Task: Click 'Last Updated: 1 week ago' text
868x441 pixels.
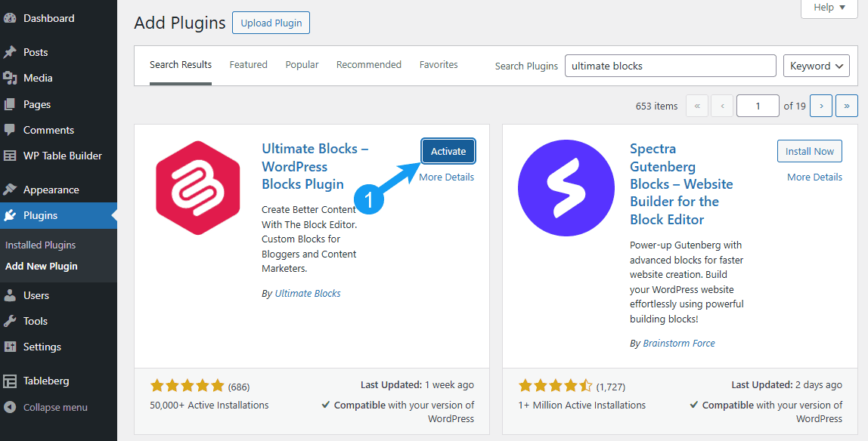Action: [x=417, y=385]
